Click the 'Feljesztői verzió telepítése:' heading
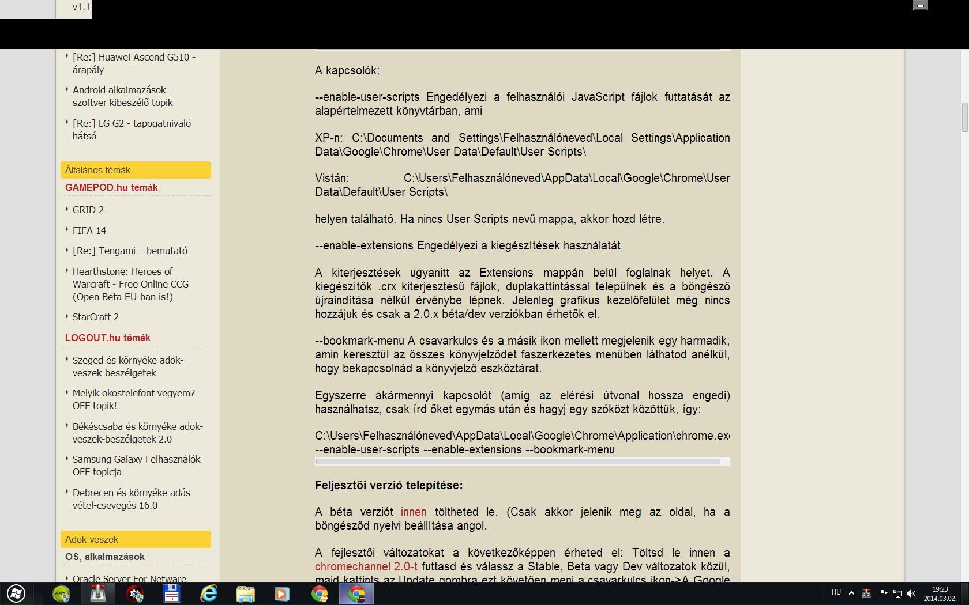This screenshot has height=605, width=969. click(389, 485)
